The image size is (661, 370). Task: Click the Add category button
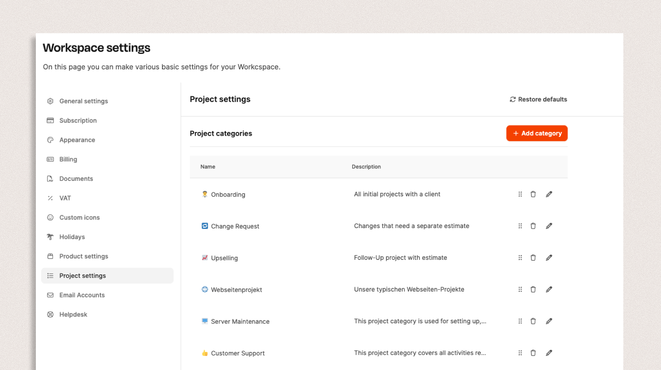537,133
